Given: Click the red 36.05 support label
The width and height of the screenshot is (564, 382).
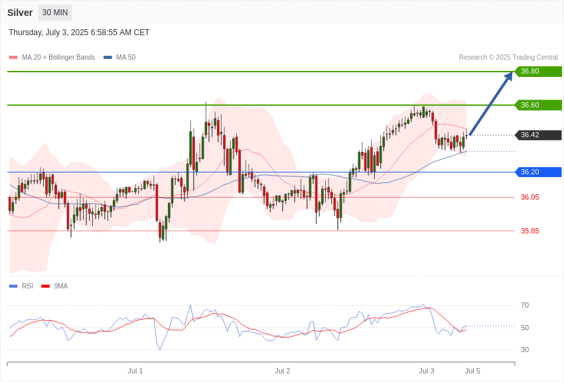Looking at the screenshot, I should click(x=530, y=197).
